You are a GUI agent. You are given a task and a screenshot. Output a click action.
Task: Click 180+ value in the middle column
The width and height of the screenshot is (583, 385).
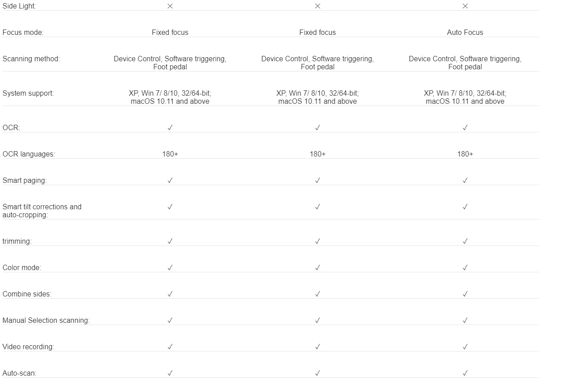tap(317, 154)
